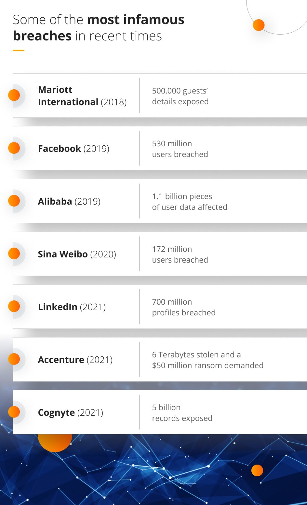Click the "$50 million ransom demanded" text
The image size is (307, 505).
[207, 365]
